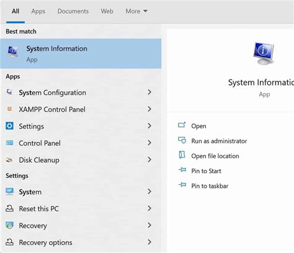Switch to the Apps tab

[38, 11]
